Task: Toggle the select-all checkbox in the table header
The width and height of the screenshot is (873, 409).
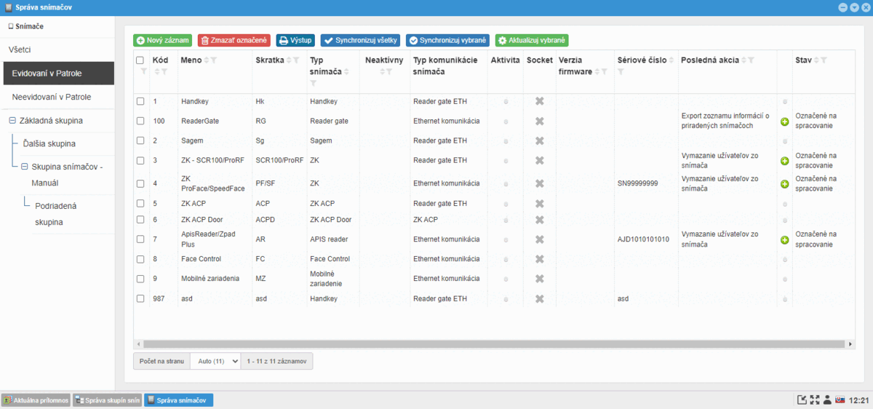Action: point(140,60)
